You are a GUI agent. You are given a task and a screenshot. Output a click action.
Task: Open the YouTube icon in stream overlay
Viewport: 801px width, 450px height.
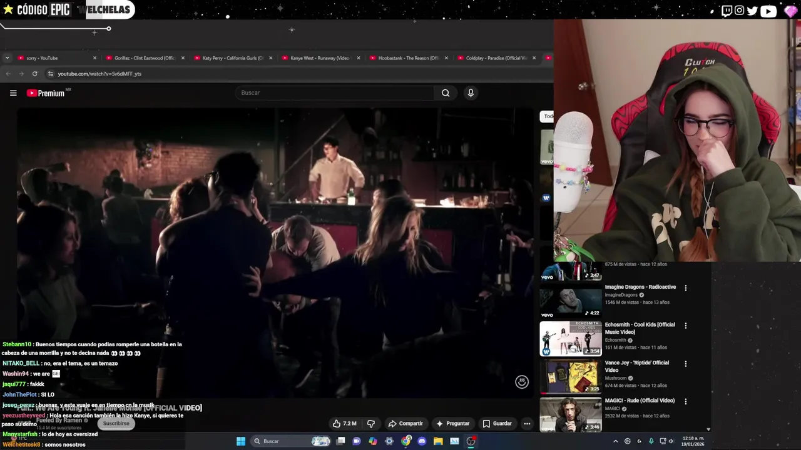coord(768,11)
